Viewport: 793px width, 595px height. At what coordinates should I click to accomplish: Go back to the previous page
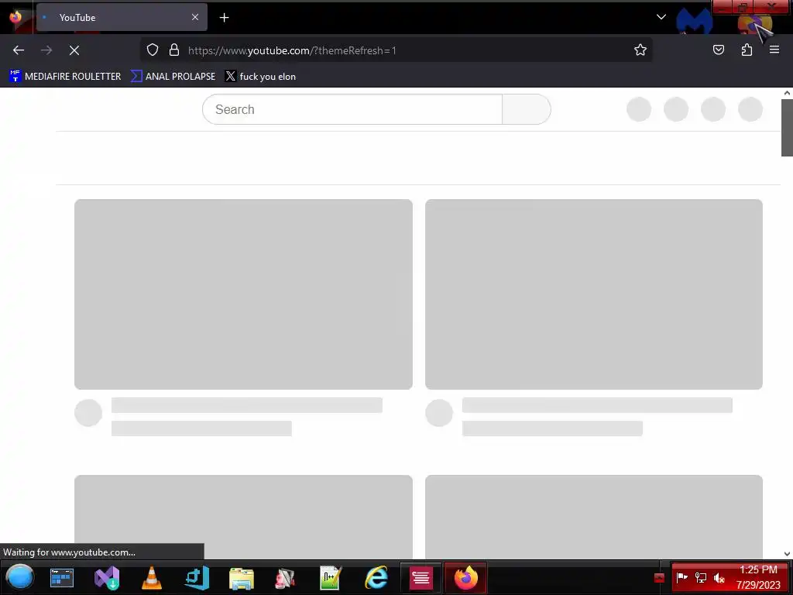click(x=19, y=50)
